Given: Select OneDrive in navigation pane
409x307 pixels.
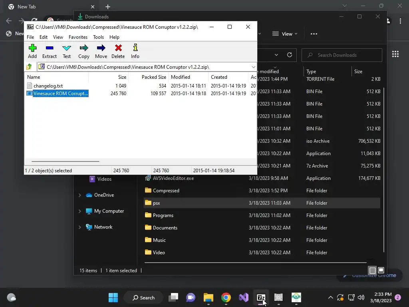Looking at the screenshot, I should [x=100, y=195].
